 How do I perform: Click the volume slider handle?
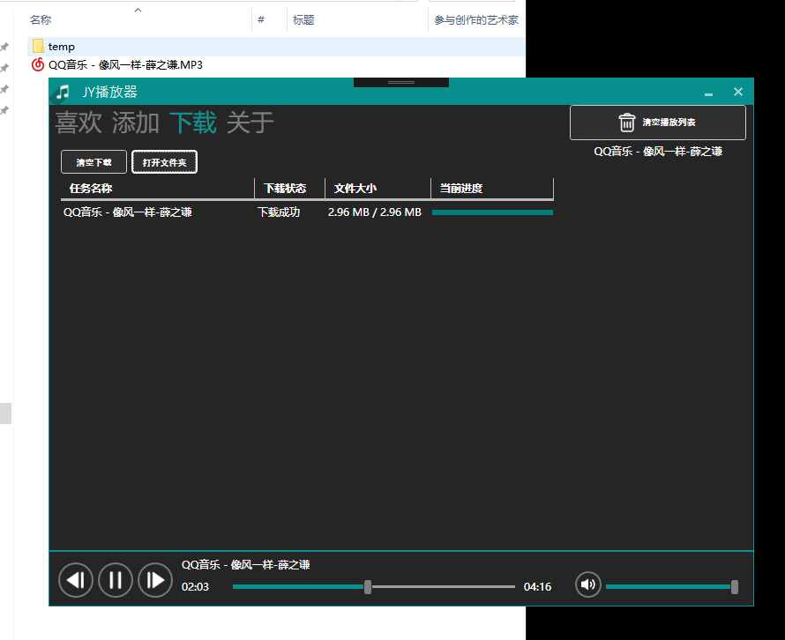tap(735, 587)
